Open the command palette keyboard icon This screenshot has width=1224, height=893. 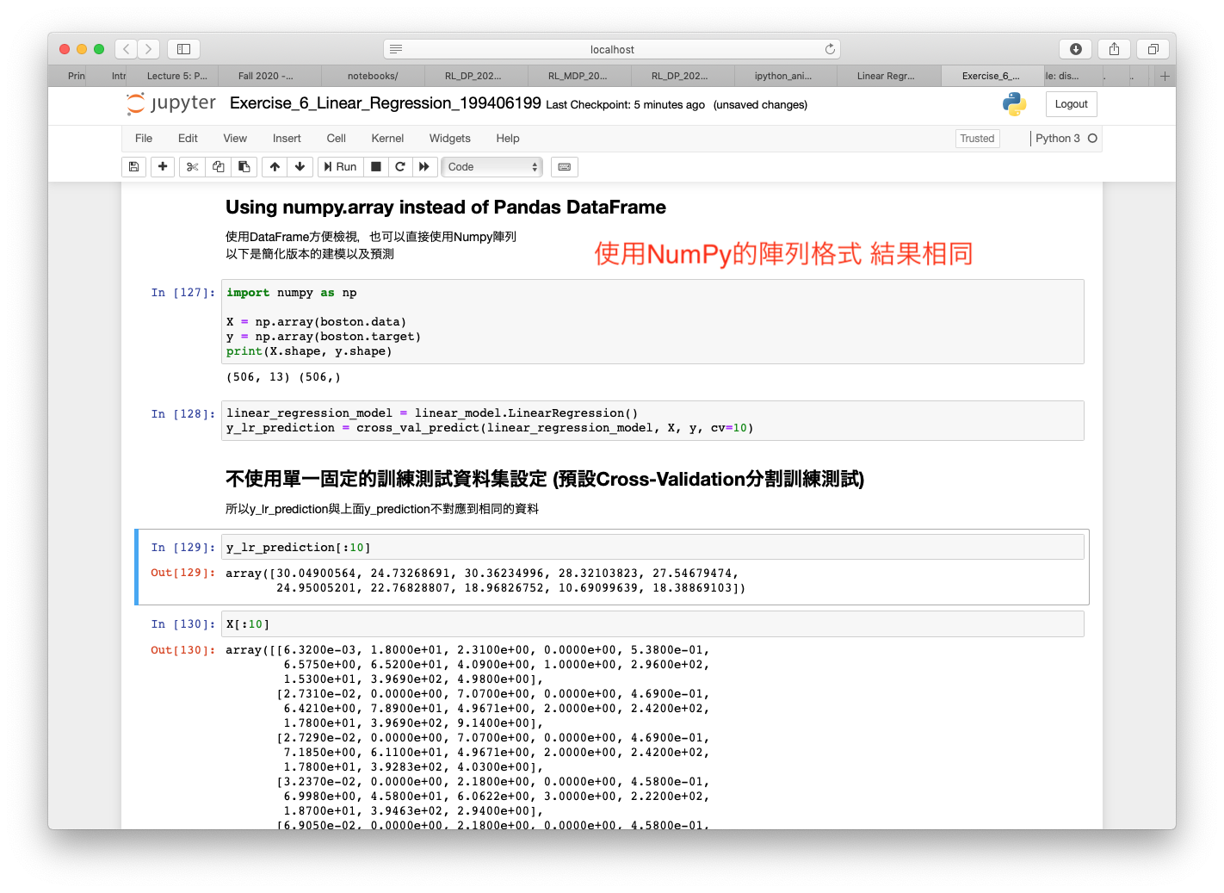[565, 167]
